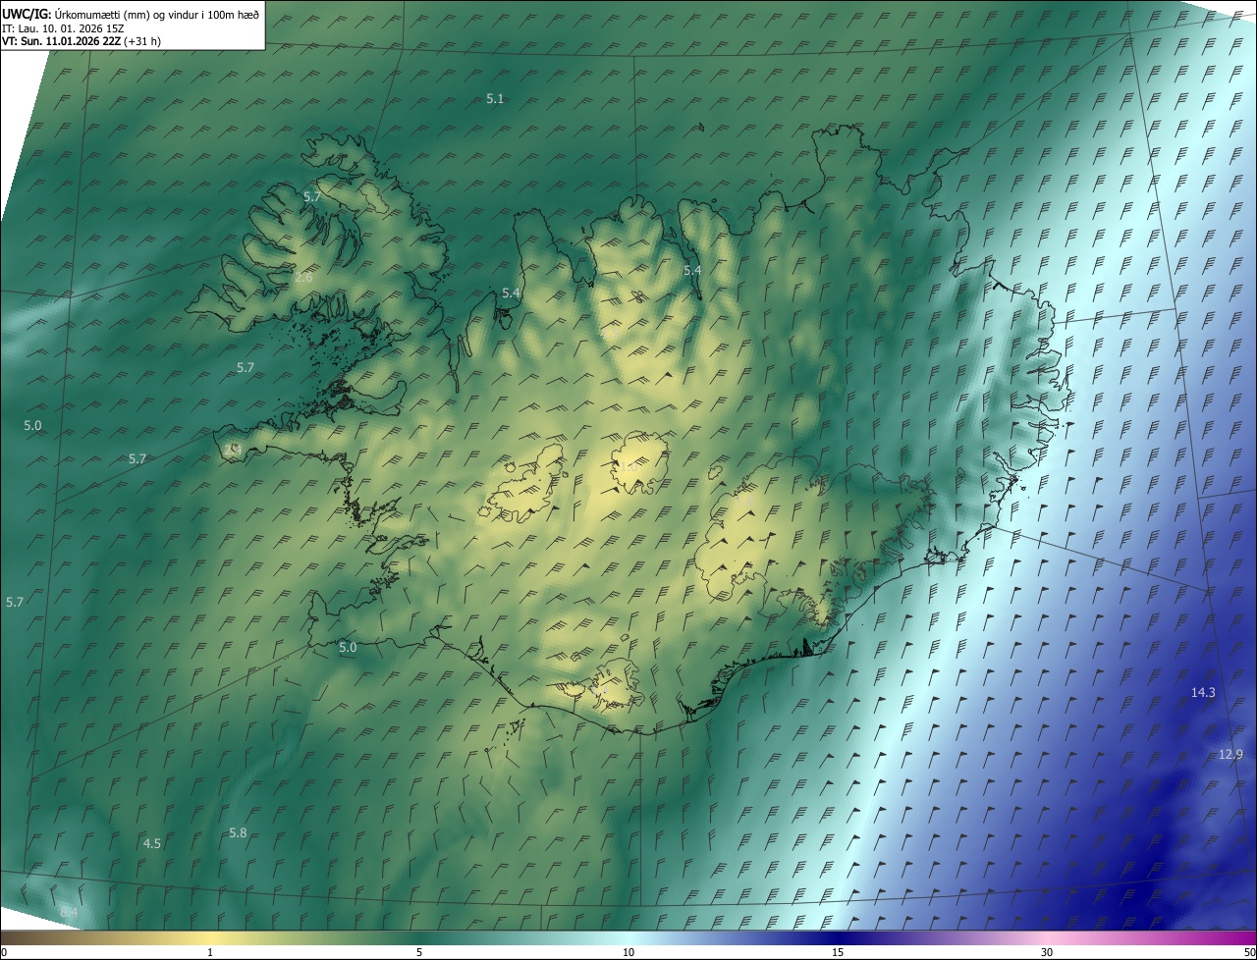
Task: Click the "(+31 h)" forecast offset text
Action: click(x=143, y=41)
